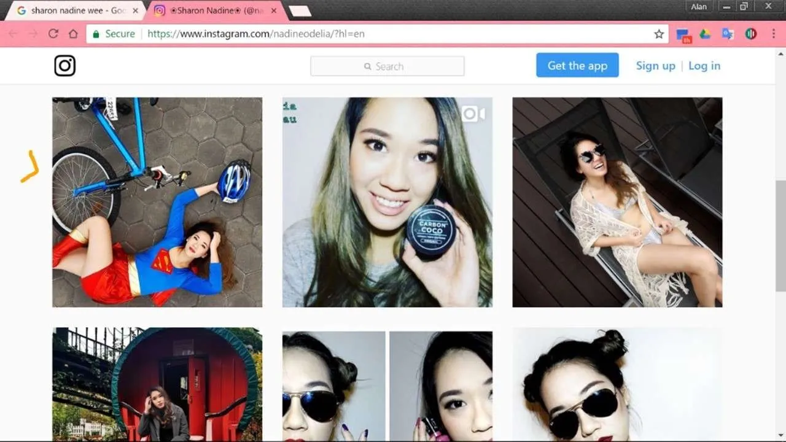Close the 'sharon nadine wee' Google tab

click(x=135, y=10)
